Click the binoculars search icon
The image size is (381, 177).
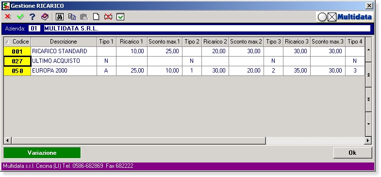coord(60,17)
